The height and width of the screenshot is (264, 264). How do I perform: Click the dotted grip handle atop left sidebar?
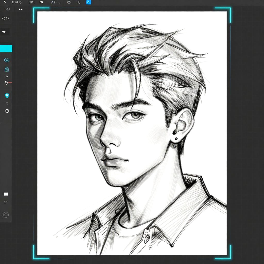6,19
